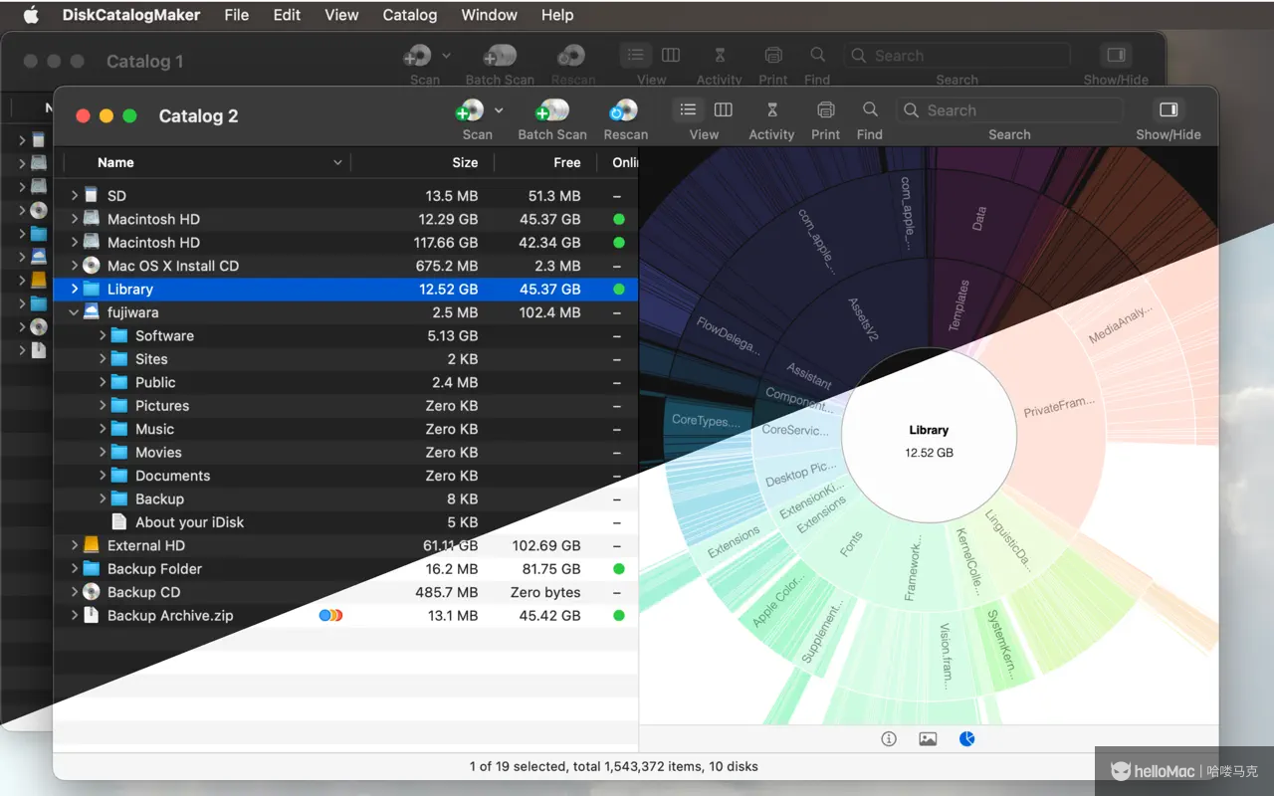Open the Name column sort chevron
The width and height of the screenshot is (1274, 796).
(x=337, y=162)
